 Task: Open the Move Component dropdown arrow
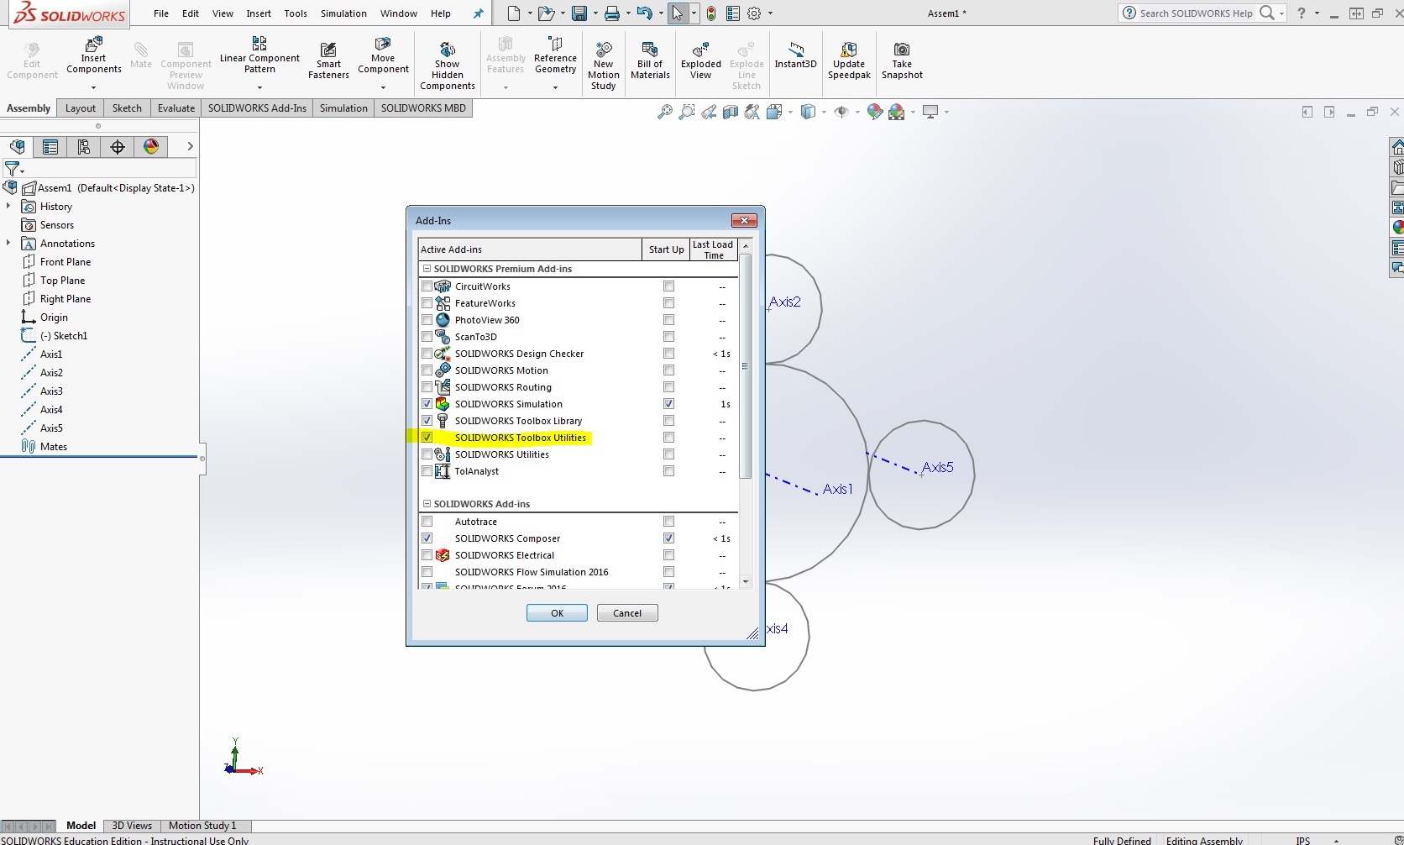383,87
